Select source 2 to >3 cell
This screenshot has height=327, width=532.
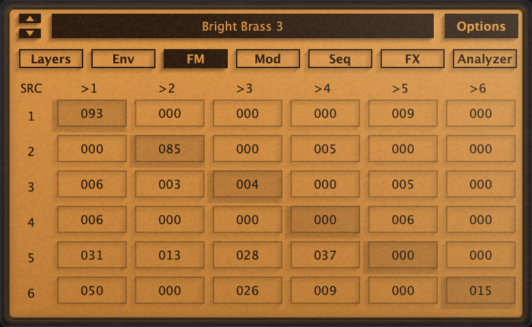pyautogui.click(x=248, y=149)
